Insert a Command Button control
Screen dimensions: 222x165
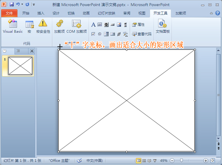click(x=112, y=25)
